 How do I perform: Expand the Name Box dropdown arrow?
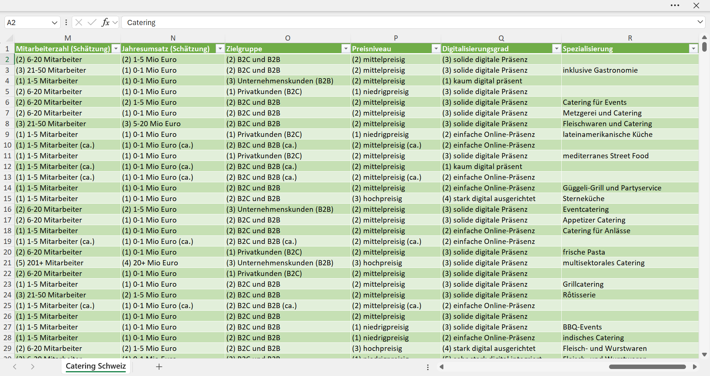pos(54,23)
